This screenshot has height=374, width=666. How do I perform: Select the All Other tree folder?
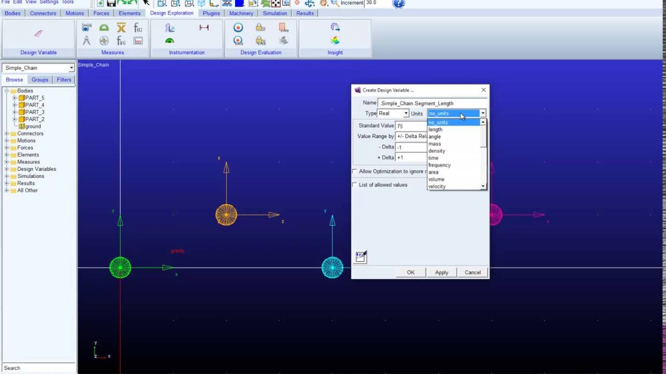28,191
